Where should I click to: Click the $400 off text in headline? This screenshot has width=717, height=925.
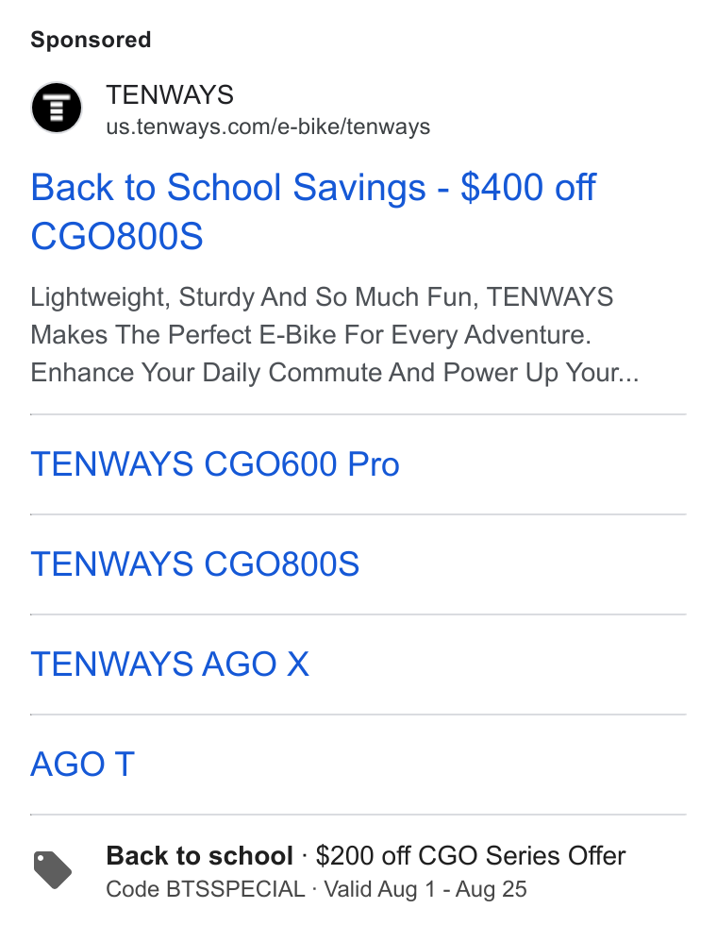(x=528, y=188)
